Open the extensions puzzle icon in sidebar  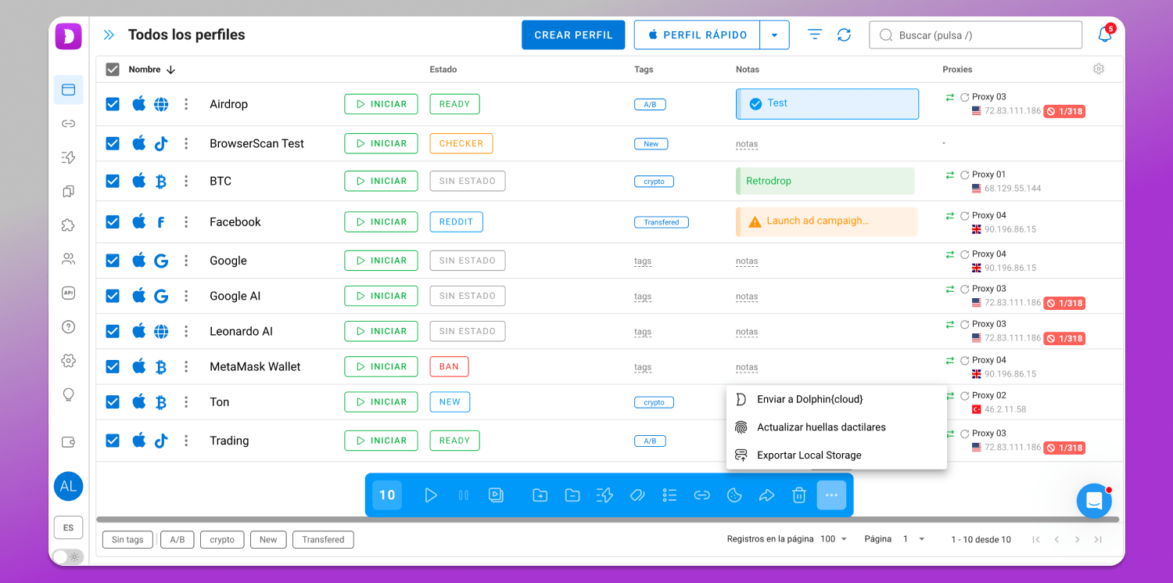click(68, 225)
